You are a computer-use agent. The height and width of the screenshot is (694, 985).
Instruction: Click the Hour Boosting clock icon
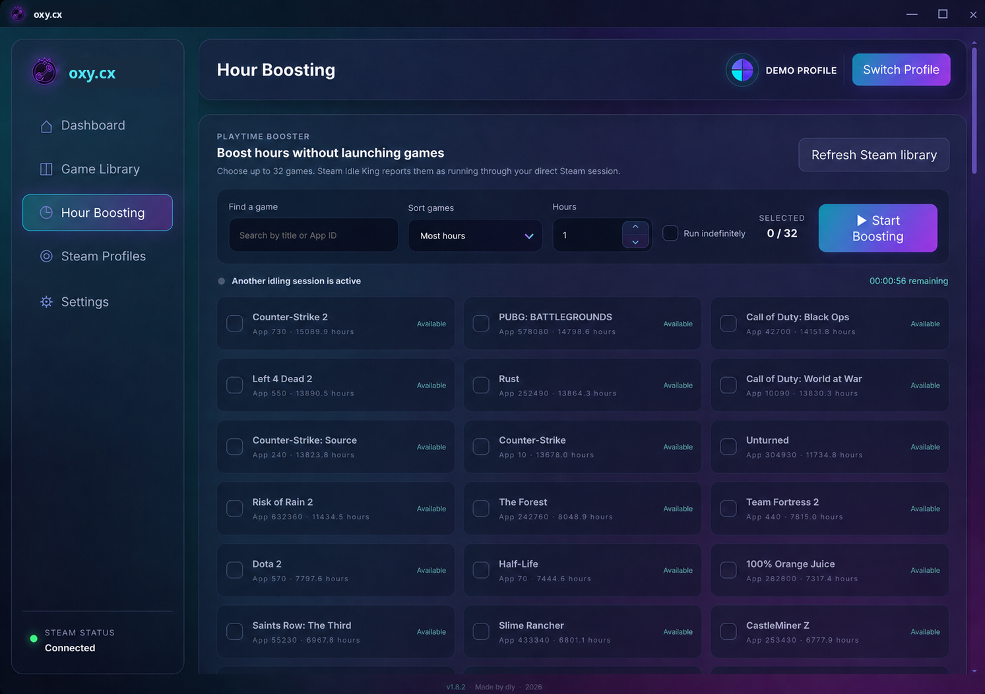point(46,212)
